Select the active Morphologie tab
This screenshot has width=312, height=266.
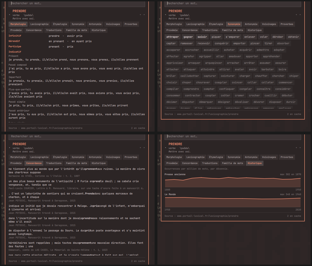point(18,24)
